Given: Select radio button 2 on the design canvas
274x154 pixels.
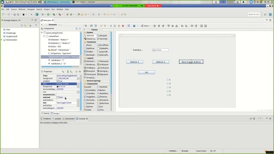Looking at the screenshot, I should tap(167, 83).
